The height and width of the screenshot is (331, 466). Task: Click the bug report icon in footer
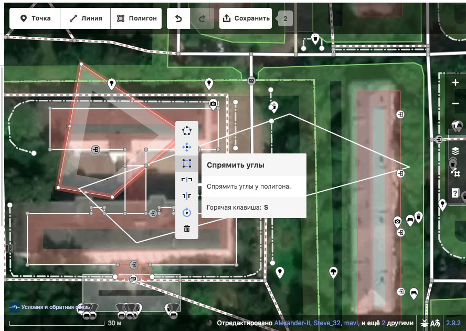pos(424,323)
